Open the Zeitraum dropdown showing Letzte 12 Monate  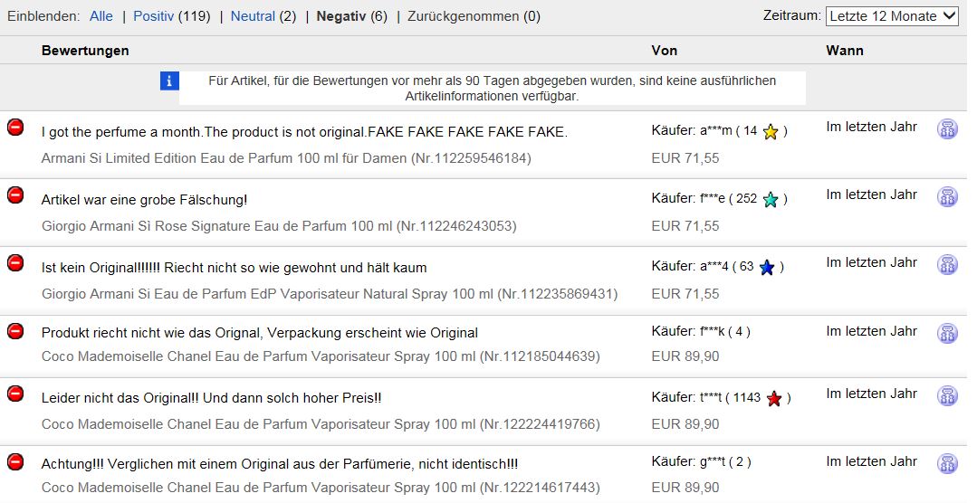click(x=892, y=16)
